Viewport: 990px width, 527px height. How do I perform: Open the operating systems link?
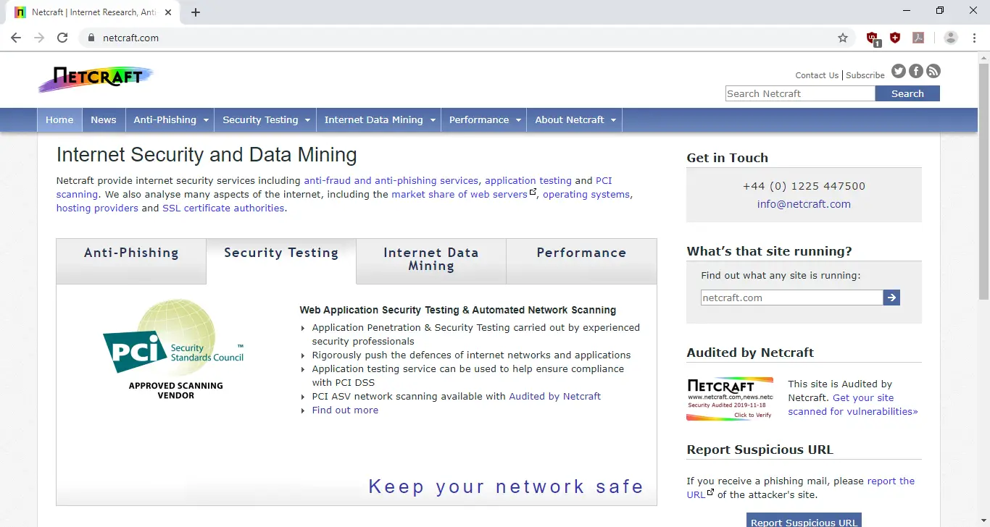(x=586, y=194)
